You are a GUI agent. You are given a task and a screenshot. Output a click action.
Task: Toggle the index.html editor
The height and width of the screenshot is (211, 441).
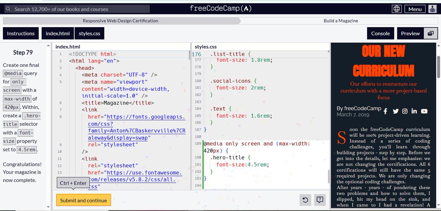tap(58, 33)
